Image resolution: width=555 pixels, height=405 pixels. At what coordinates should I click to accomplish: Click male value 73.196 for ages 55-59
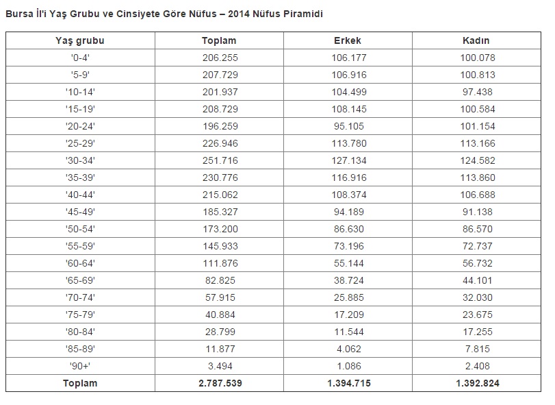(x=348, y=246)
